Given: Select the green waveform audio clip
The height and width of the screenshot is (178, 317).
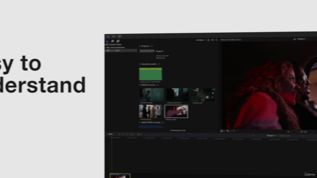Looking at the screenshot, I should point(151,74).
